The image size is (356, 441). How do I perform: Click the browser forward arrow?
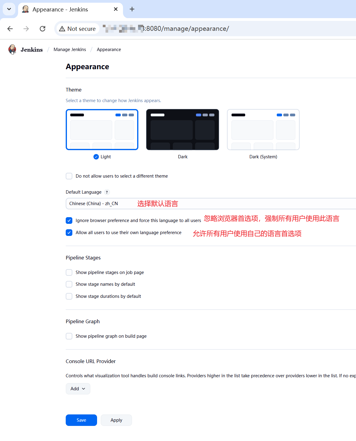point(26,29)
